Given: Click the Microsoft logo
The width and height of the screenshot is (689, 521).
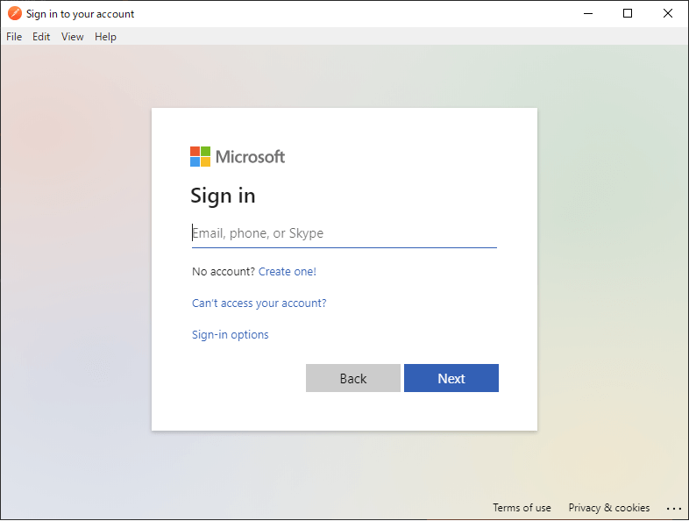Looking at the screenshot, I should 238,156.
